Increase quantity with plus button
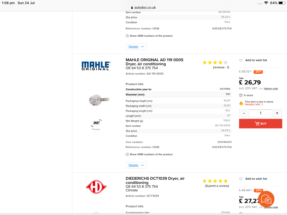287x215 pixels. click(x=277, y=113)
